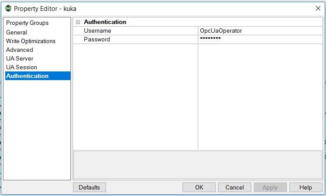This screenshot has width=326, height=196.
Task: Switch to the UA Session group
Action: click(x=22, y=67)
